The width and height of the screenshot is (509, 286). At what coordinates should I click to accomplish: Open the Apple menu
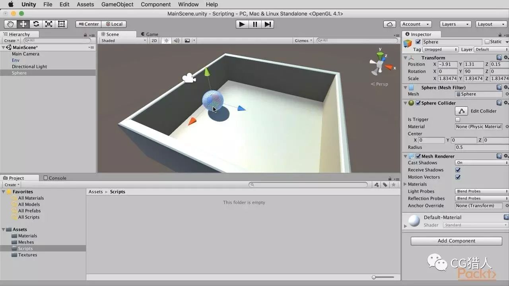(11, 4)
